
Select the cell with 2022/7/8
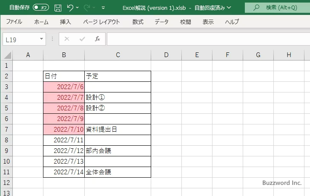(x=64, y=108)
